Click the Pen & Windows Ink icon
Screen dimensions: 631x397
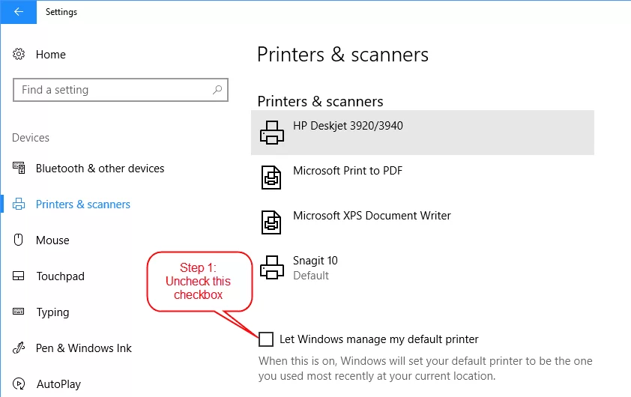(x=19, y=348)
